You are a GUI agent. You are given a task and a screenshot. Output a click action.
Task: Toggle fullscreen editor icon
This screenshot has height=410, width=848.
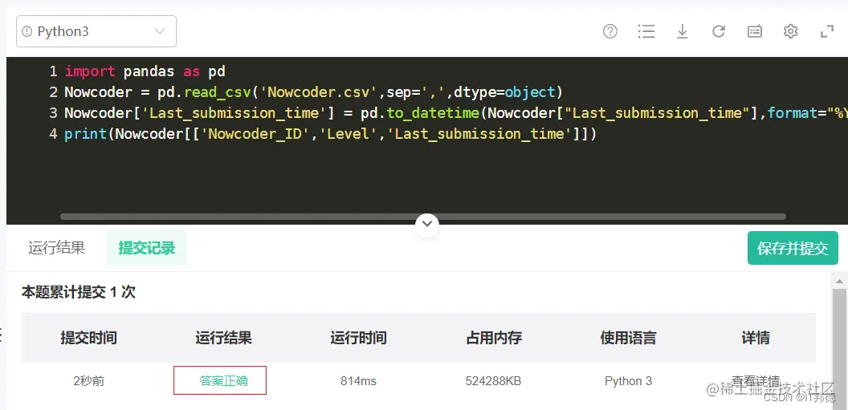[x=827, y=32]
